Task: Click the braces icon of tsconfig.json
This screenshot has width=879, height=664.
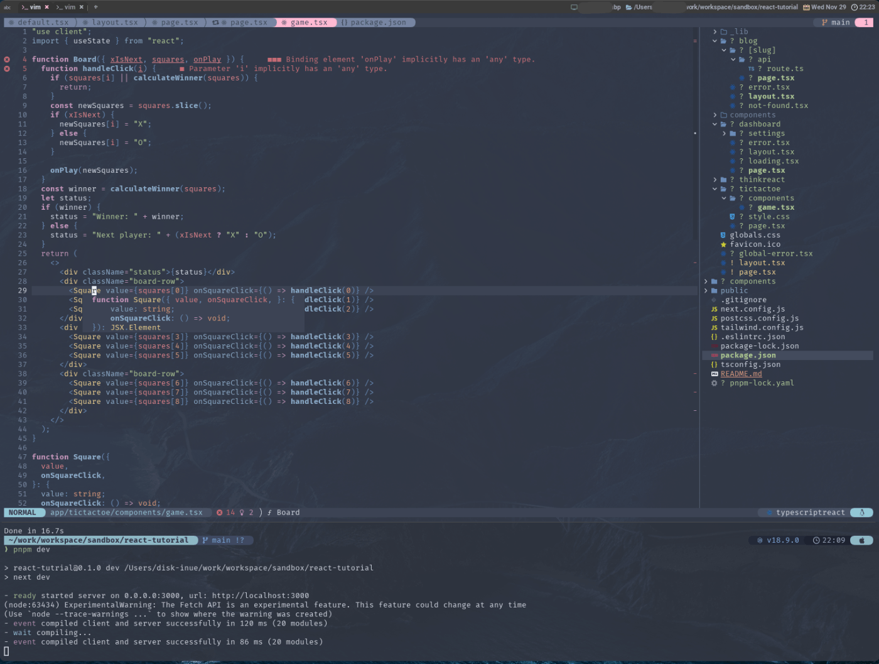Action: (x=715, y=365)
